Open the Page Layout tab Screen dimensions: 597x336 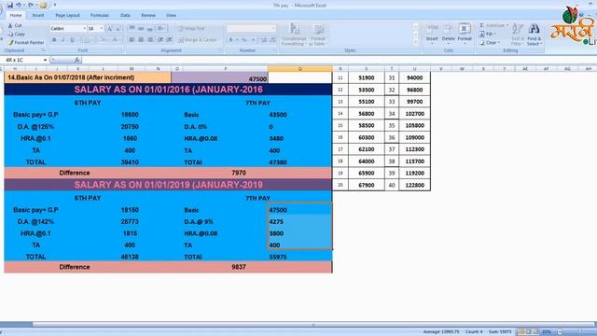coord(67,15)
